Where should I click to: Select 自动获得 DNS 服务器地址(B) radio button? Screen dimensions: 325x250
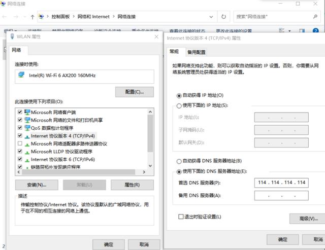pyautogui.click(x=179, y=161)
